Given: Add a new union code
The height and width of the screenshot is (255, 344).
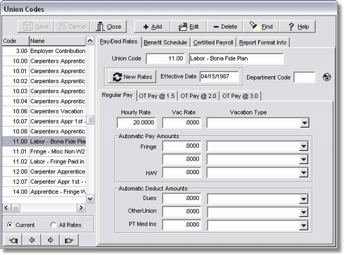Looking at the screenshot, I should [152, 27].
